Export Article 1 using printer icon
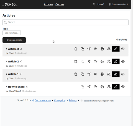This screenshot has height=126, width=133. click(102, 74)
